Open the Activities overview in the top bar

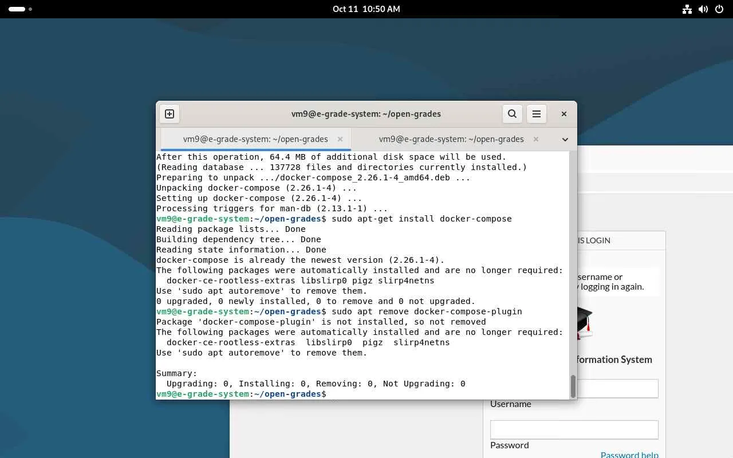[x=20, y=9]
